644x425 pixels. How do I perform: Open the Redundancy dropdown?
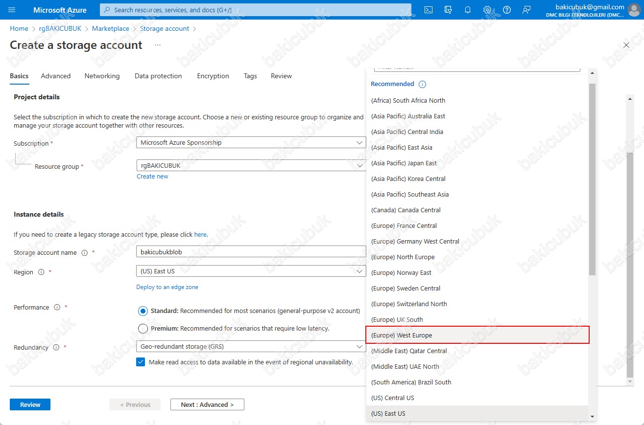(x=251, y=346)
